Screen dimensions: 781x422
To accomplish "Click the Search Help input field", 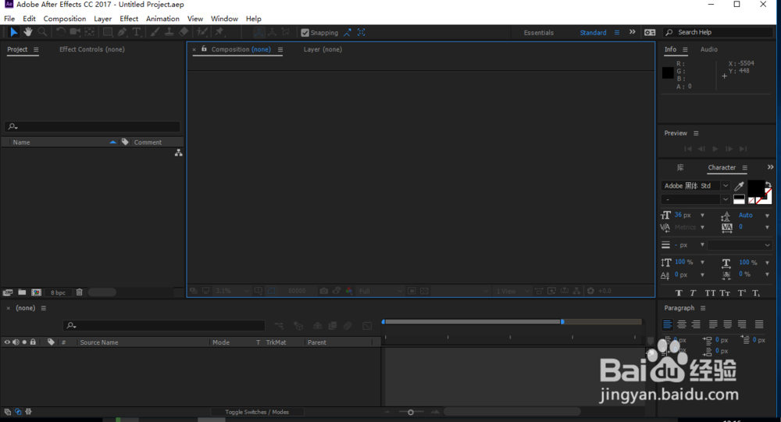I will point(718,32).
